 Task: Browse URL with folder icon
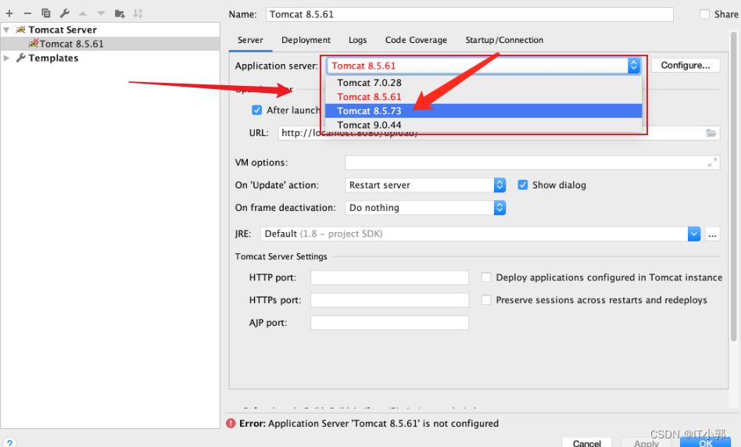coord(711,133)
